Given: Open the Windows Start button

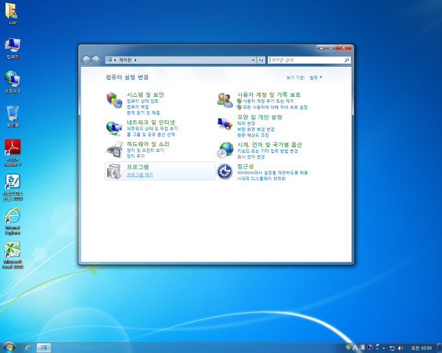Looking at the screenshot, I should tap(8, 348).
